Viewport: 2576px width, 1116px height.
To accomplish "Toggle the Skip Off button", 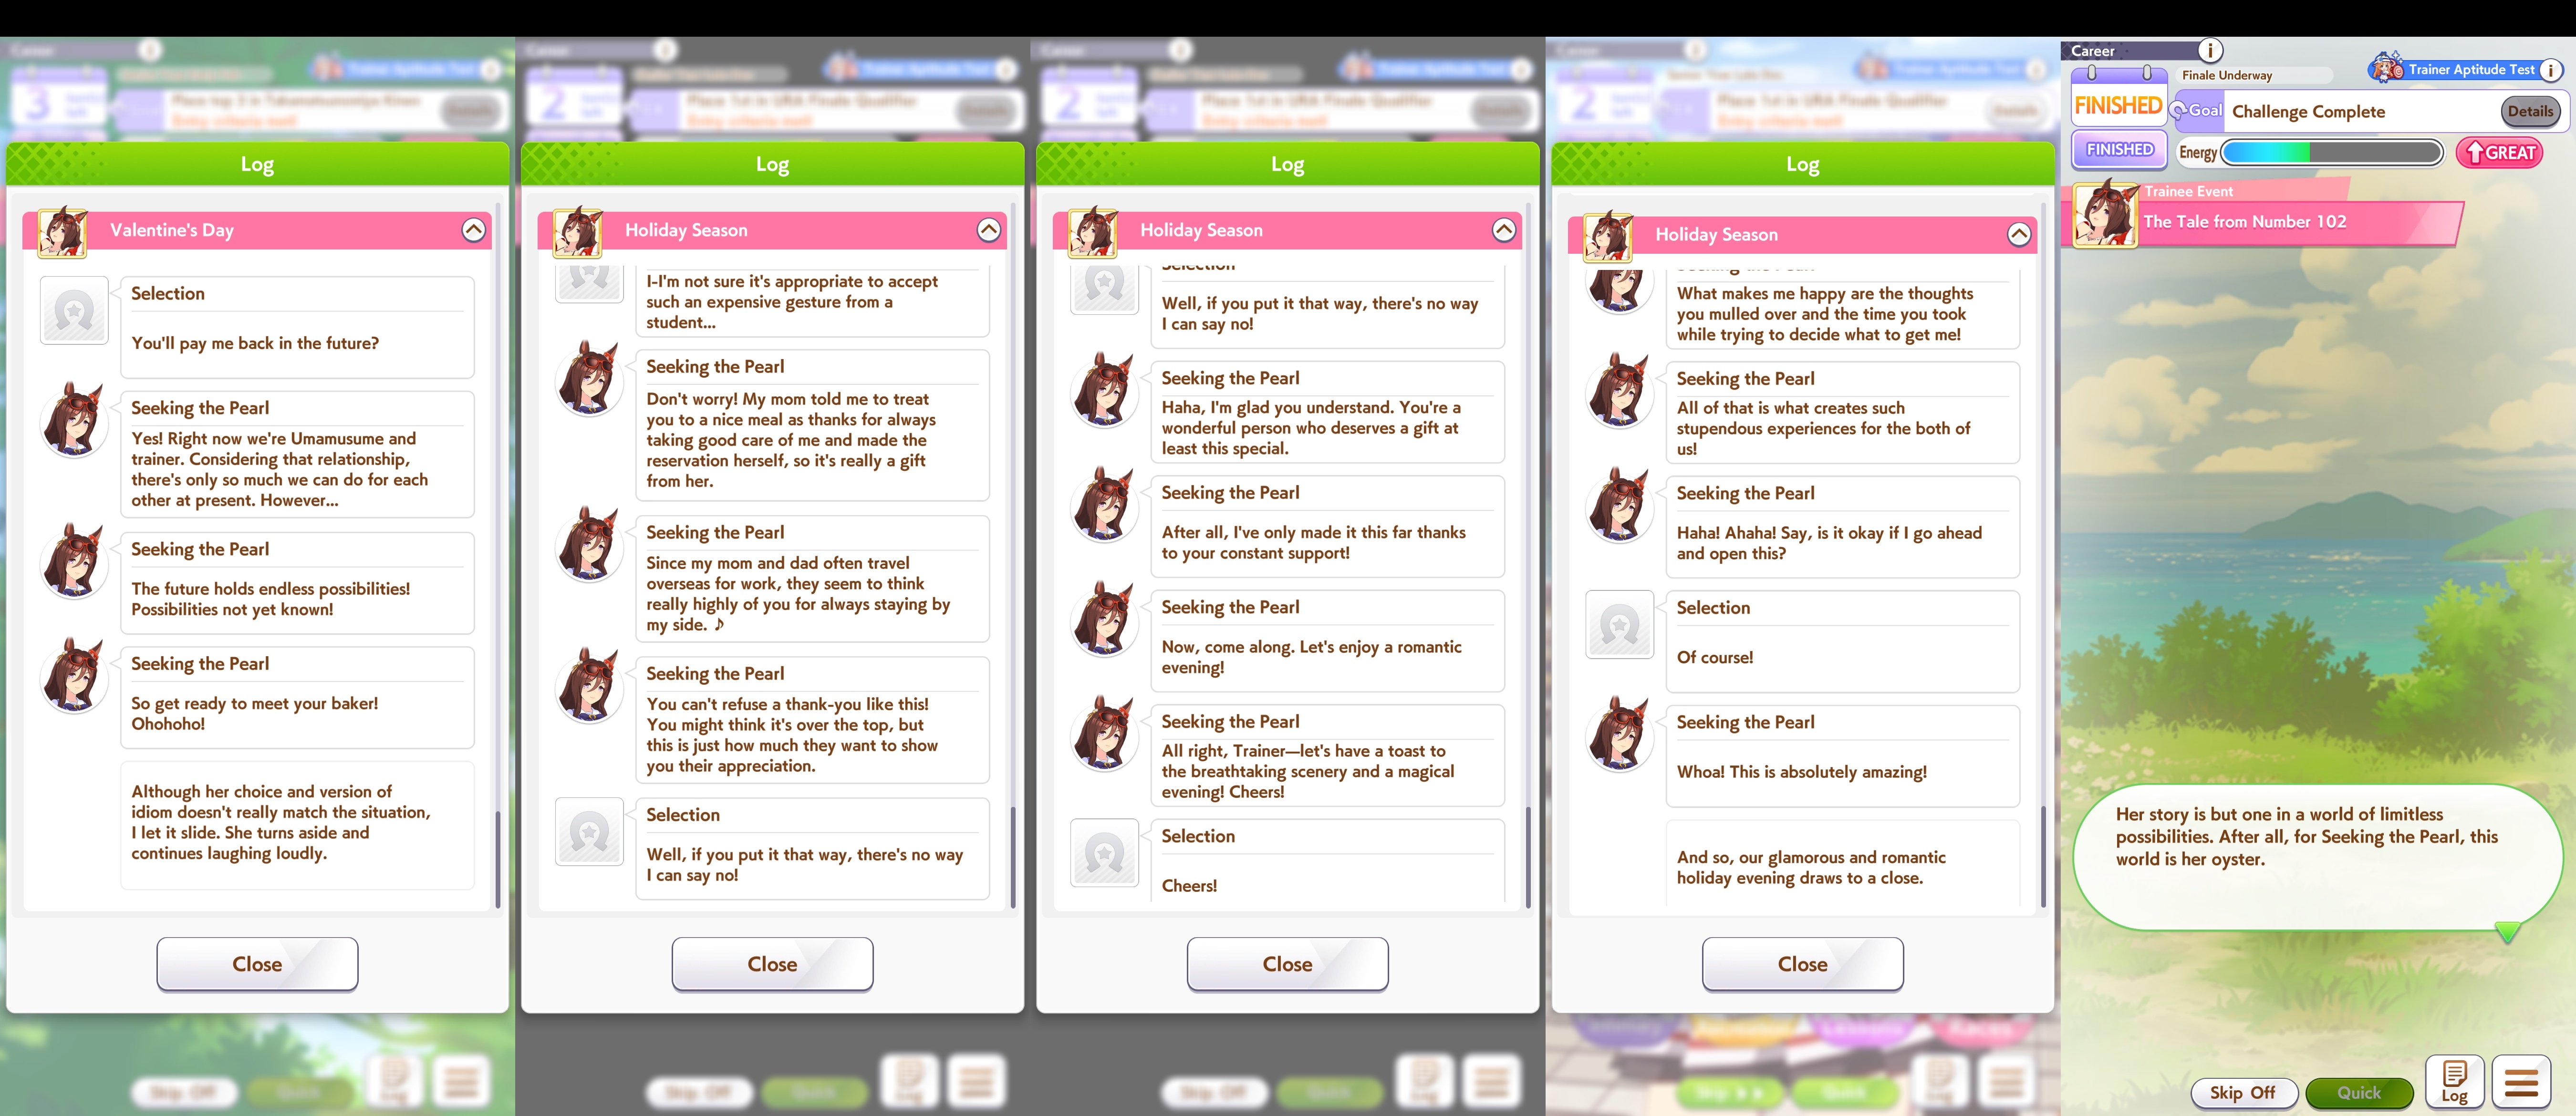I will tap(2242, 1093).
